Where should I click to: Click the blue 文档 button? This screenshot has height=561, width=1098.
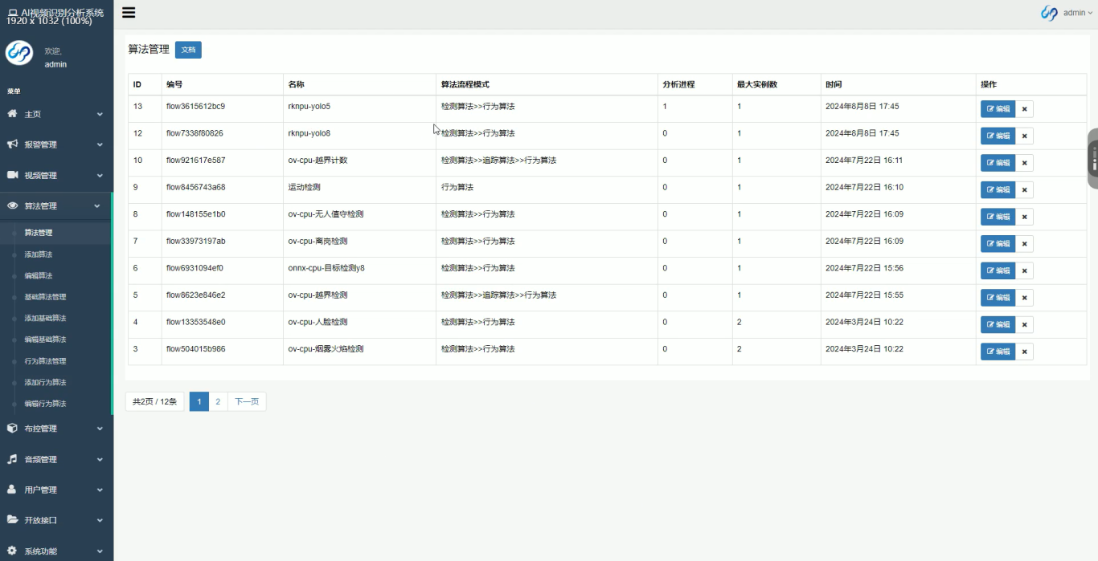(188, 50)
